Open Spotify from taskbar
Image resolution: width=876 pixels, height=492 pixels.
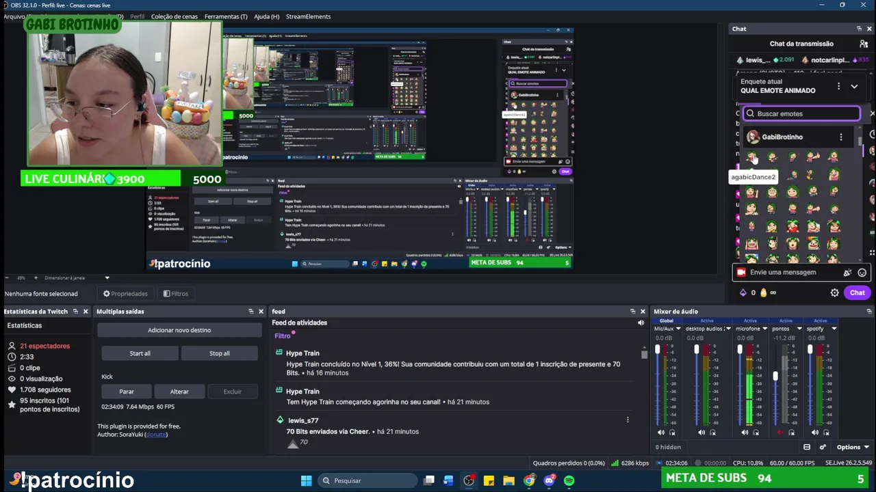click(569, 480)
